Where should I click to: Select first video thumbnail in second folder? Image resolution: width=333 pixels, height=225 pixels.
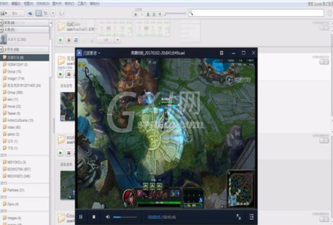point(67,107)
